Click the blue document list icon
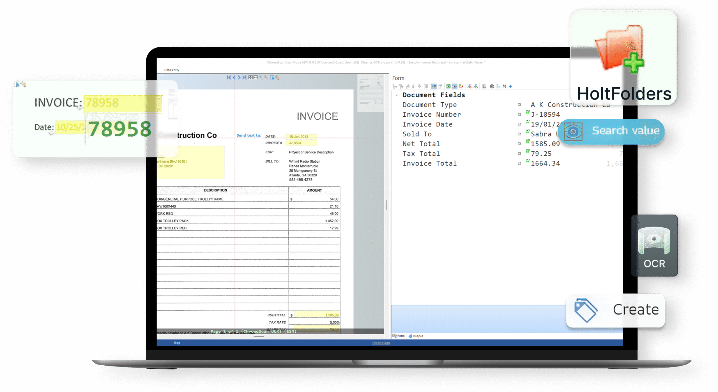Image resolution: width=718 pixels, height=392 pixels. click(x=498, y=86)
